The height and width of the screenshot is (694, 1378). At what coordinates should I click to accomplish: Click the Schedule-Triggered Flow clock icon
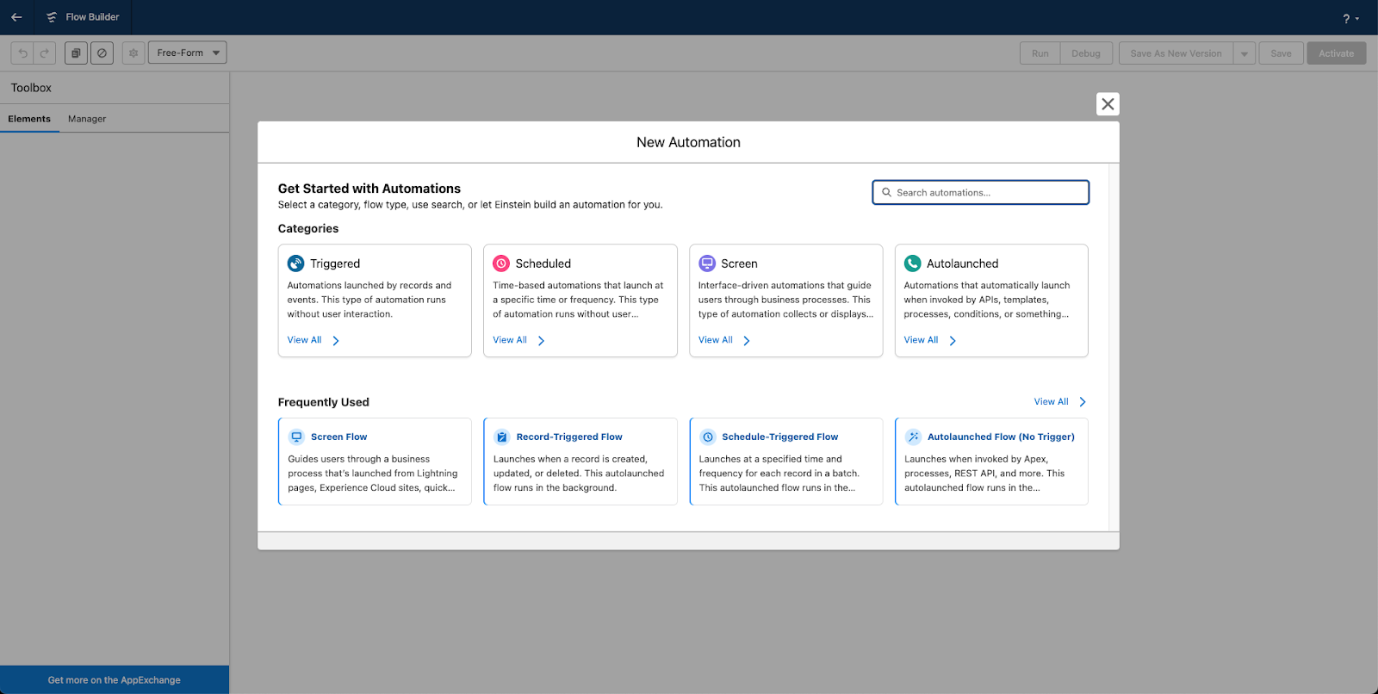pyautogui.click(x=708, y=437)
